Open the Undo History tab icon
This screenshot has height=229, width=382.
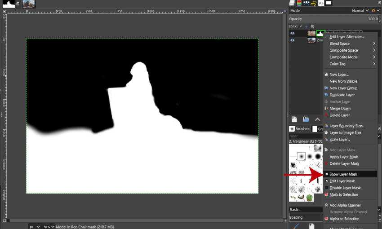pos(313,3)
